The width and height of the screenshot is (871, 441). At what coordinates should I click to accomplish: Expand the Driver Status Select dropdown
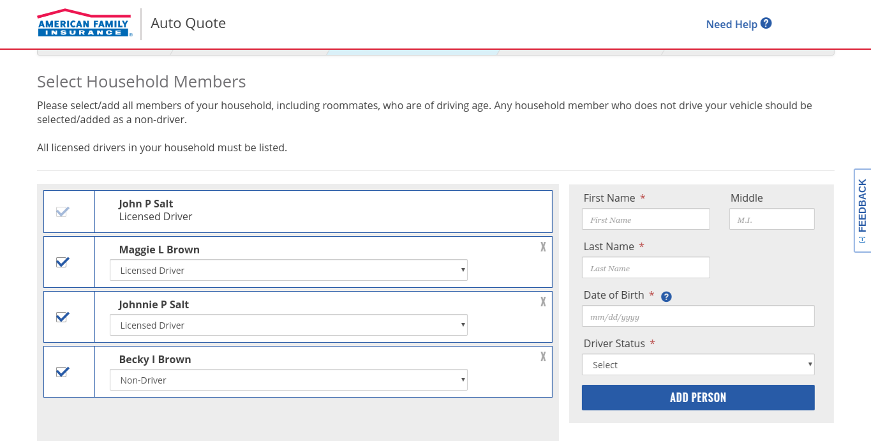coord(698,365)
